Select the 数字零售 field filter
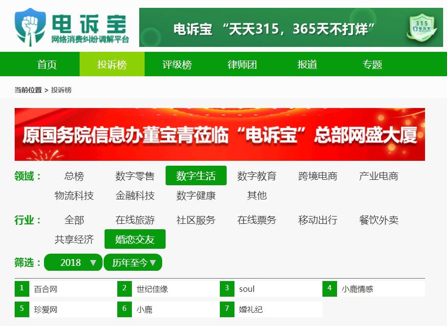 tap(135, 175)
